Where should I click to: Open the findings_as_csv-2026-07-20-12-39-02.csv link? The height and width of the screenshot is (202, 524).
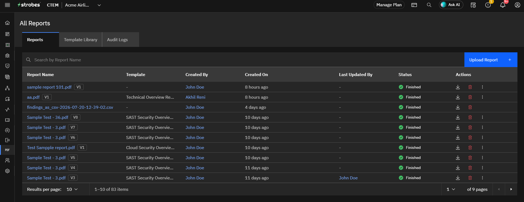click(70, 107)
